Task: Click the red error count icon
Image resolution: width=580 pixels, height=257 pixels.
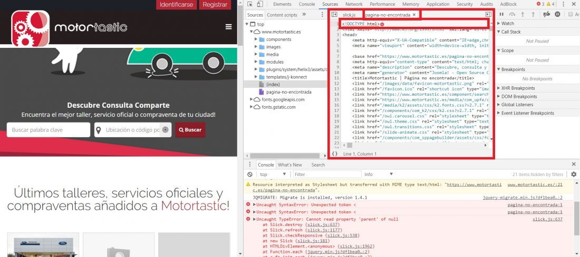Action: [x=538, y=4]
